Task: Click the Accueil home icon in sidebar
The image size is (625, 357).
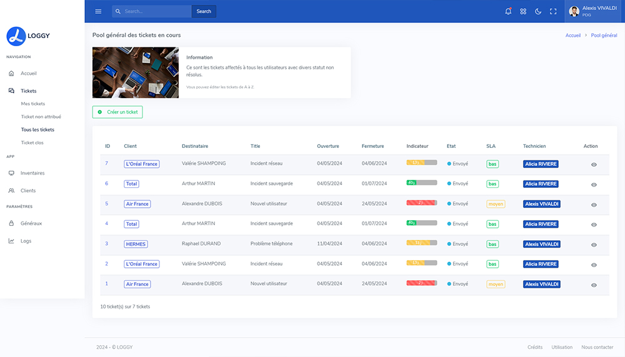Action: tap(11, 73)
